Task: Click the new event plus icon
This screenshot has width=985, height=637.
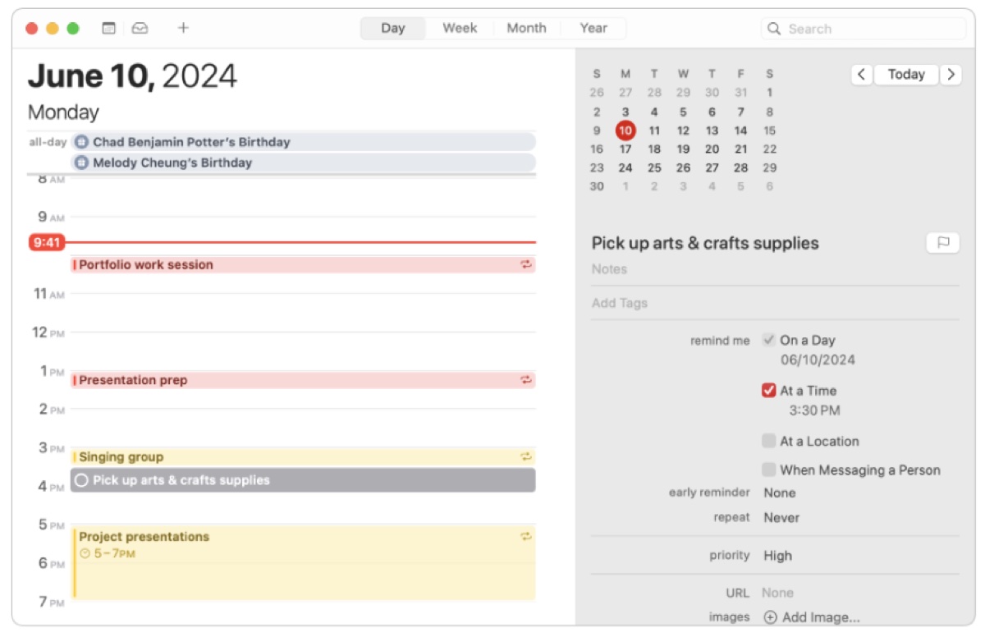Action: [x=183, y=27]
